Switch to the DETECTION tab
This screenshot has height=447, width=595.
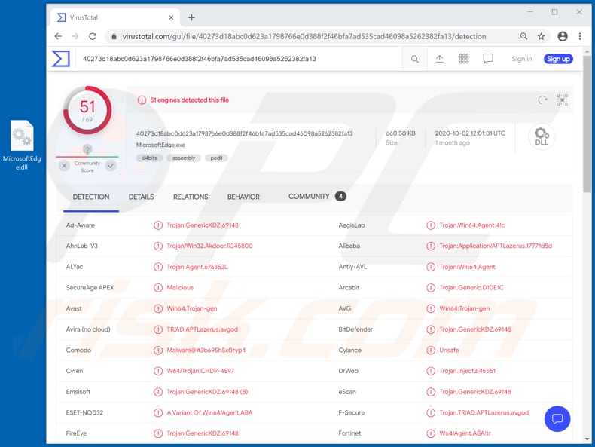point(91,197)
